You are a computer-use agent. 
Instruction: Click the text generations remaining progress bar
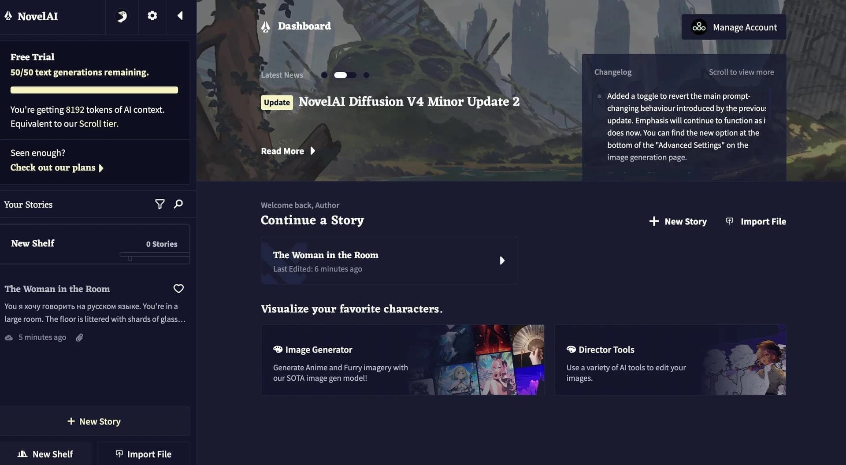pos(94,90)
